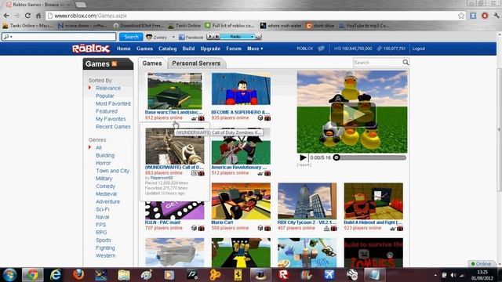Image resolution: width=502 pixels, height=282 pixels.
Task: Open the RSS feed icon next to Games
Action: click(115, 63)
